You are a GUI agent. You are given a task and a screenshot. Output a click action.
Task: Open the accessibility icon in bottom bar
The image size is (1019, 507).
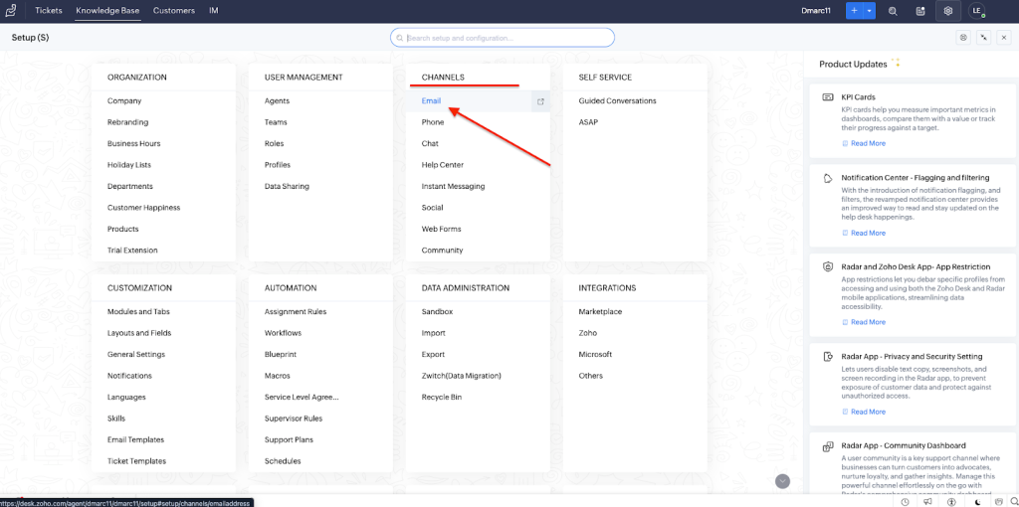(952, 501)
